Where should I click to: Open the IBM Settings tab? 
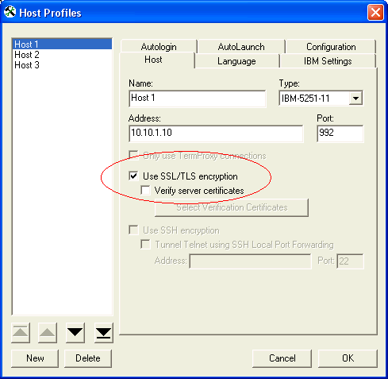pyautogui.click(x=328, y=61)
